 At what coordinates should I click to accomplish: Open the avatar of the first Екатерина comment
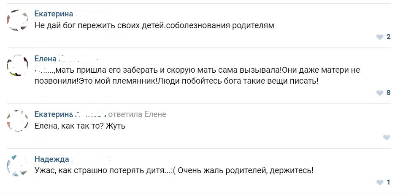tap(18, 21)
